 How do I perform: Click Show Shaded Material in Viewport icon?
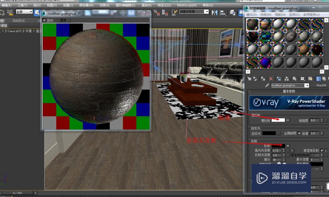click(x=310, y=79)
